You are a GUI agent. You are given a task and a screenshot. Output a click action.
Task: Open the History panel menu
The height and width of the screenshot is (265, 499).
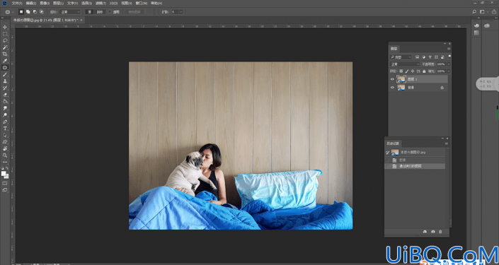(x=446, y=143)
